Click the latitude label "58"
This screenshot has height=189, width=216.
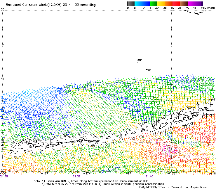point(2,45)
